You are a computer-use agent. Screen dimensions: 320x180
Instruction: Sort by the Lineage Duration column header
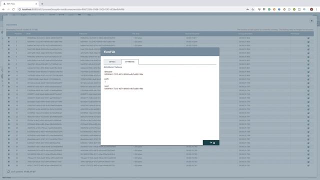[245, 33]
